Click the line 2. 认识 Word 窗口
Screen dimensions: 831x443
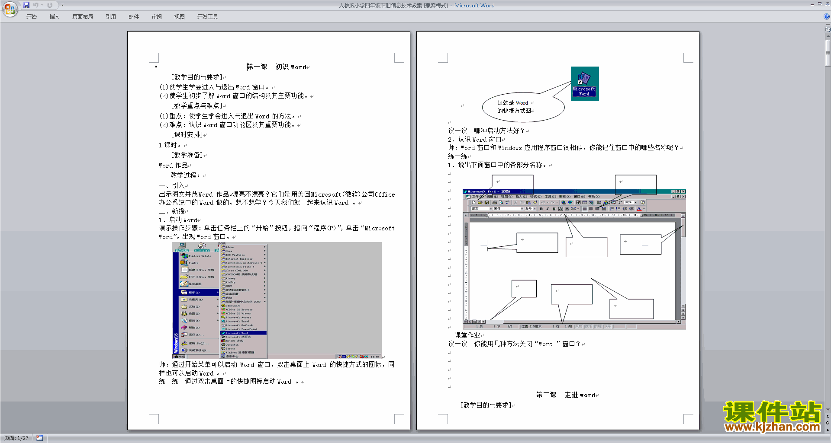pos(475,140)
